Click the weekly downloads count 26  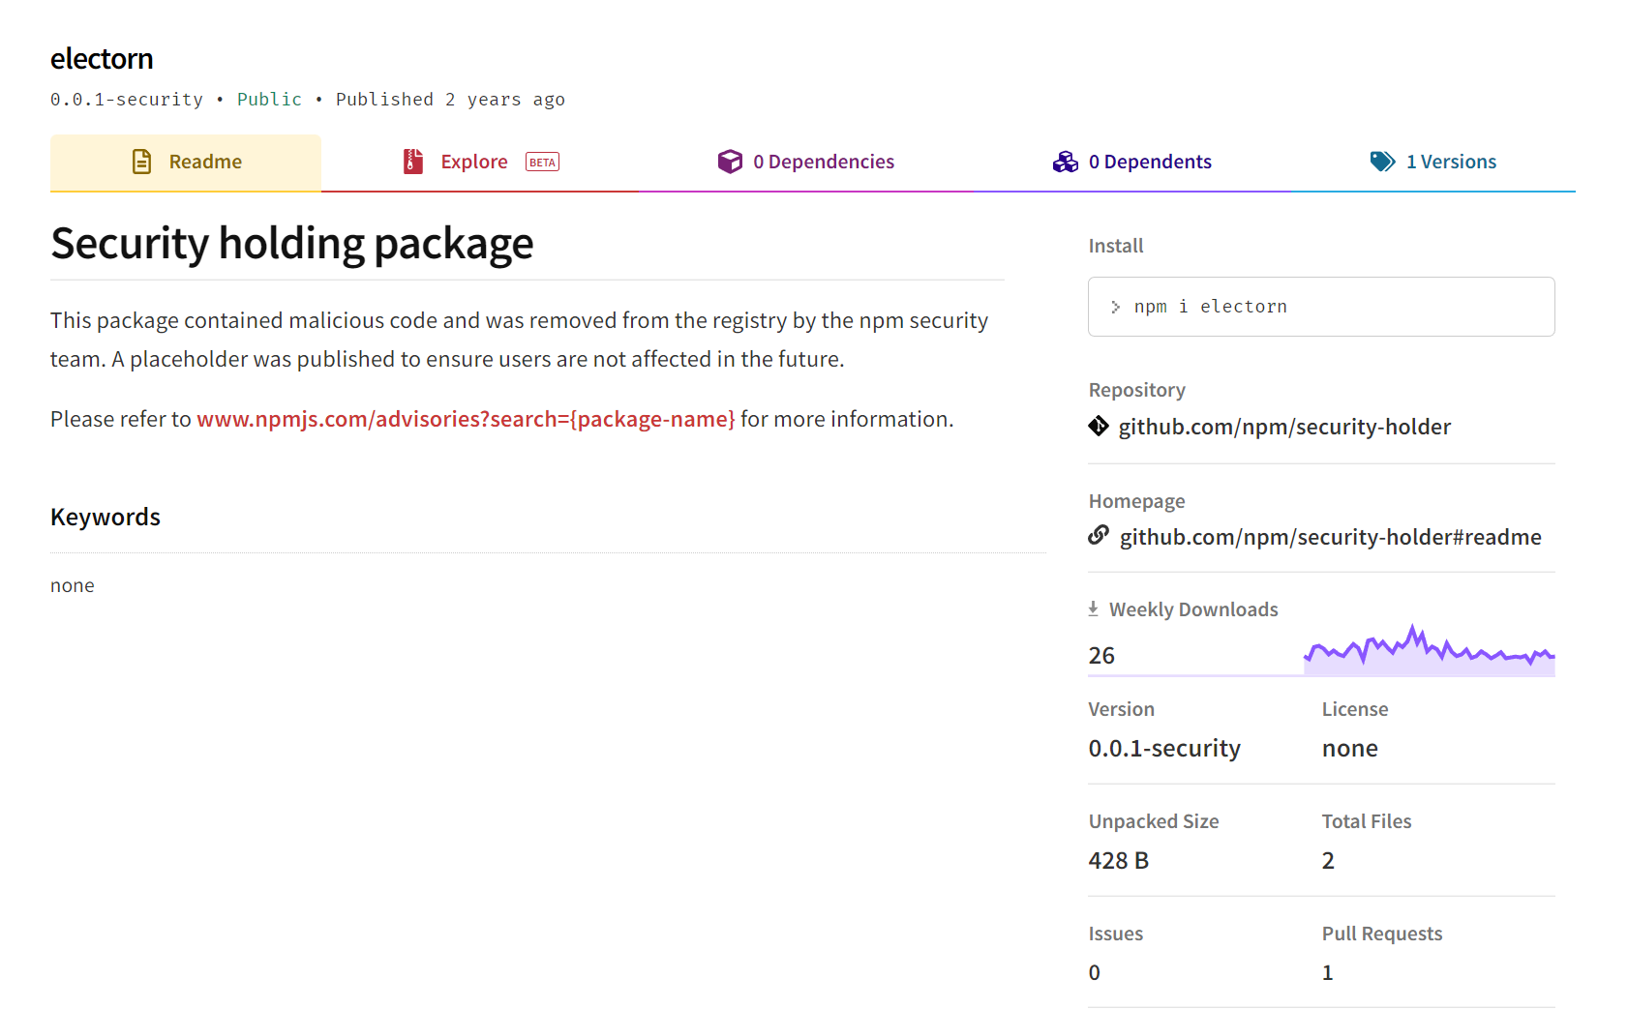(1101, 655)
